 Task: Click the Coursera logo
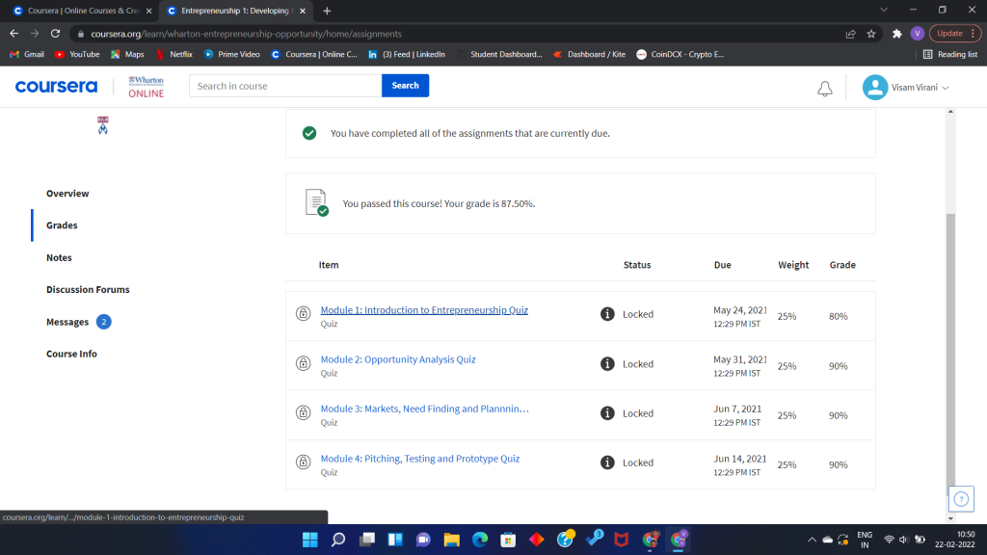coord(57,86)
